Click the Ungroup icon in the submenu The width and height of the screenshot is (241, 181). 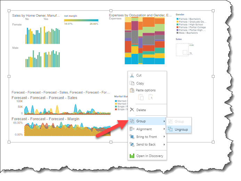[170, 129]
